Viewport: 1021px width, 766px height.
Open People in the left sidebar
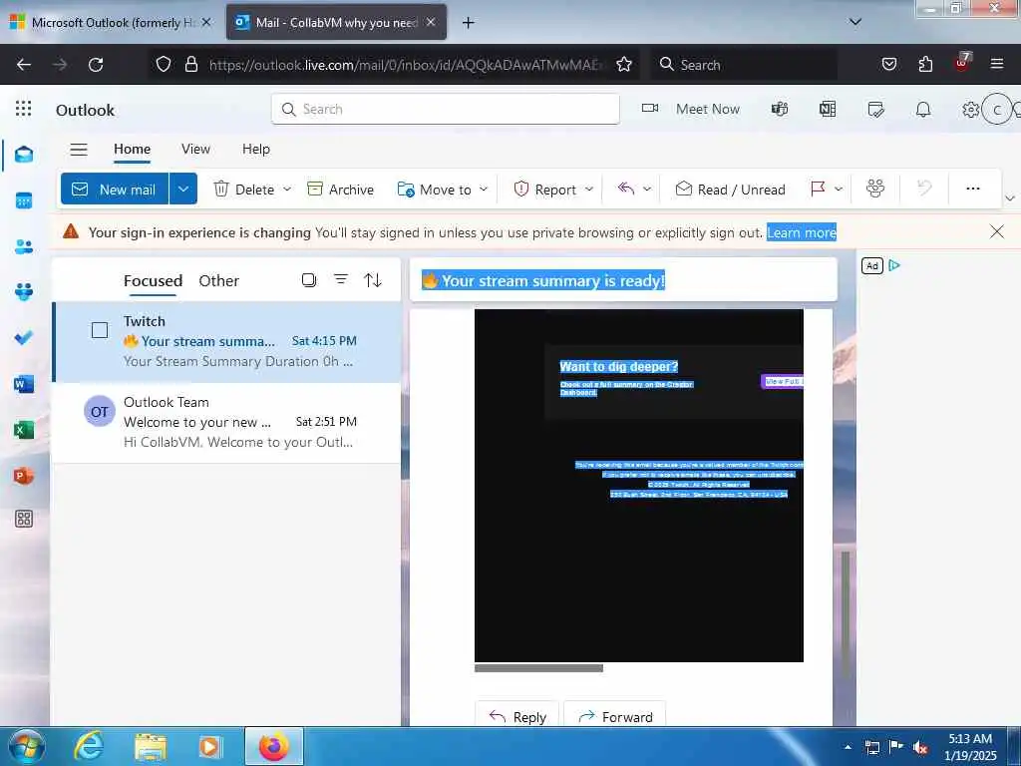pos(24,247)
